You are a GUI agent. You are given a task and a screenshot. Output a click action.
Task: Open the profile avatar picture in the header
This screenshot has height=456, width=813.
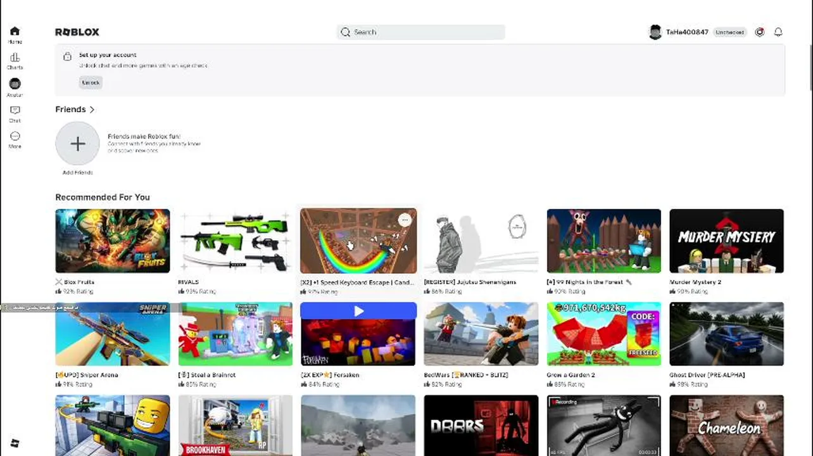coord(655,32)
